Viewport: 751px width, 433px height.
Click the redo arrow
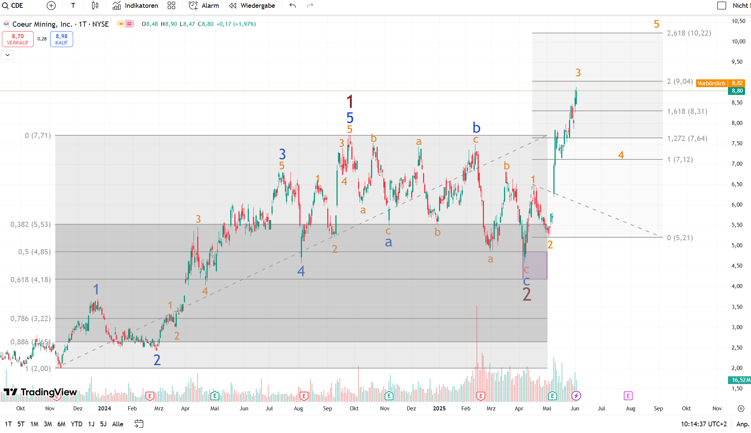pos(310,6)
